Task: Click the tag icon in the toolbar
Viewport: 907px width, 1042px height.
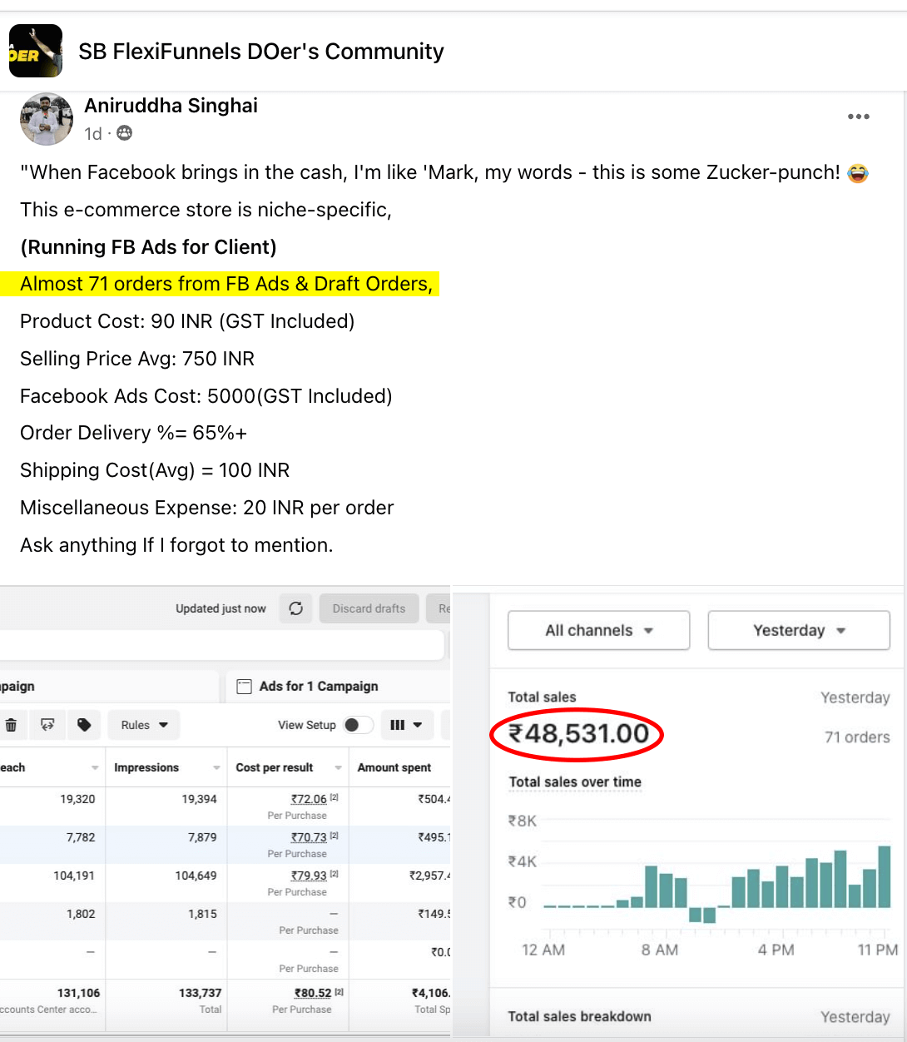Action: pyautogui.click(x=83, y=725)
